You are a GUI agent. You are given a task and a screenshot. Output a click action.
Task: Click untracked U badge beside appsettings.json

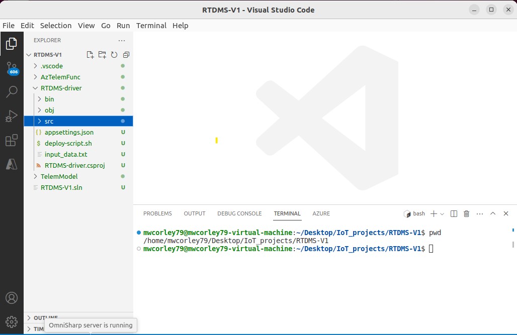123,133
